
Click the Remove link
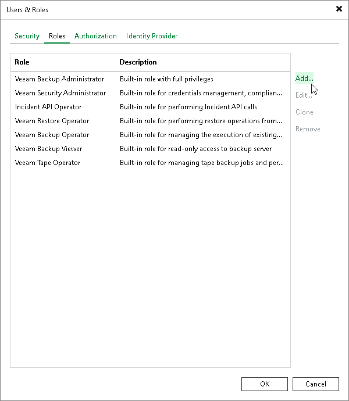(308, 129)
